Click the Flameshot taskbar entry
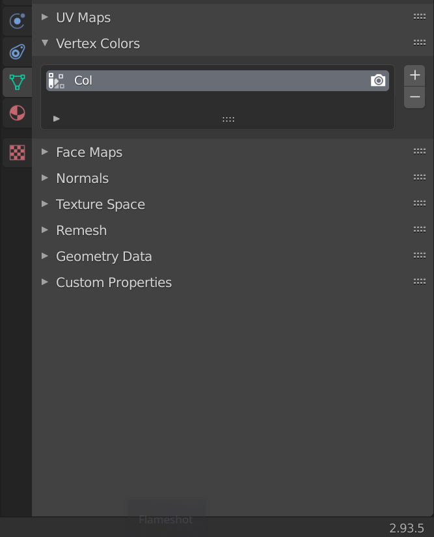This screenshot has height=537, width=434. (x=166, y=519)
